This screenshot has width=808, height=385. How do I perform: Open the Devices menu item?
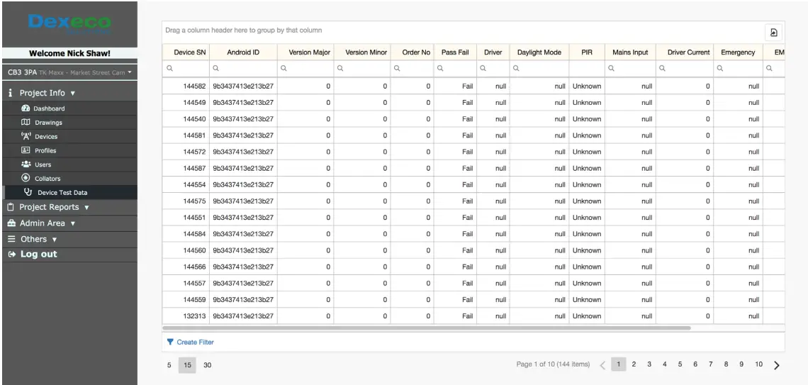pos(69,136)
